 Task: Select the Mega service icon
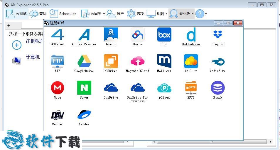[x=57, y=87]
